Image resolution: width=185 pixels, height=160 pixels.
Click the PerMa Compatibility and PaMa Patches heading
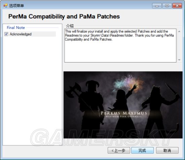64,16
